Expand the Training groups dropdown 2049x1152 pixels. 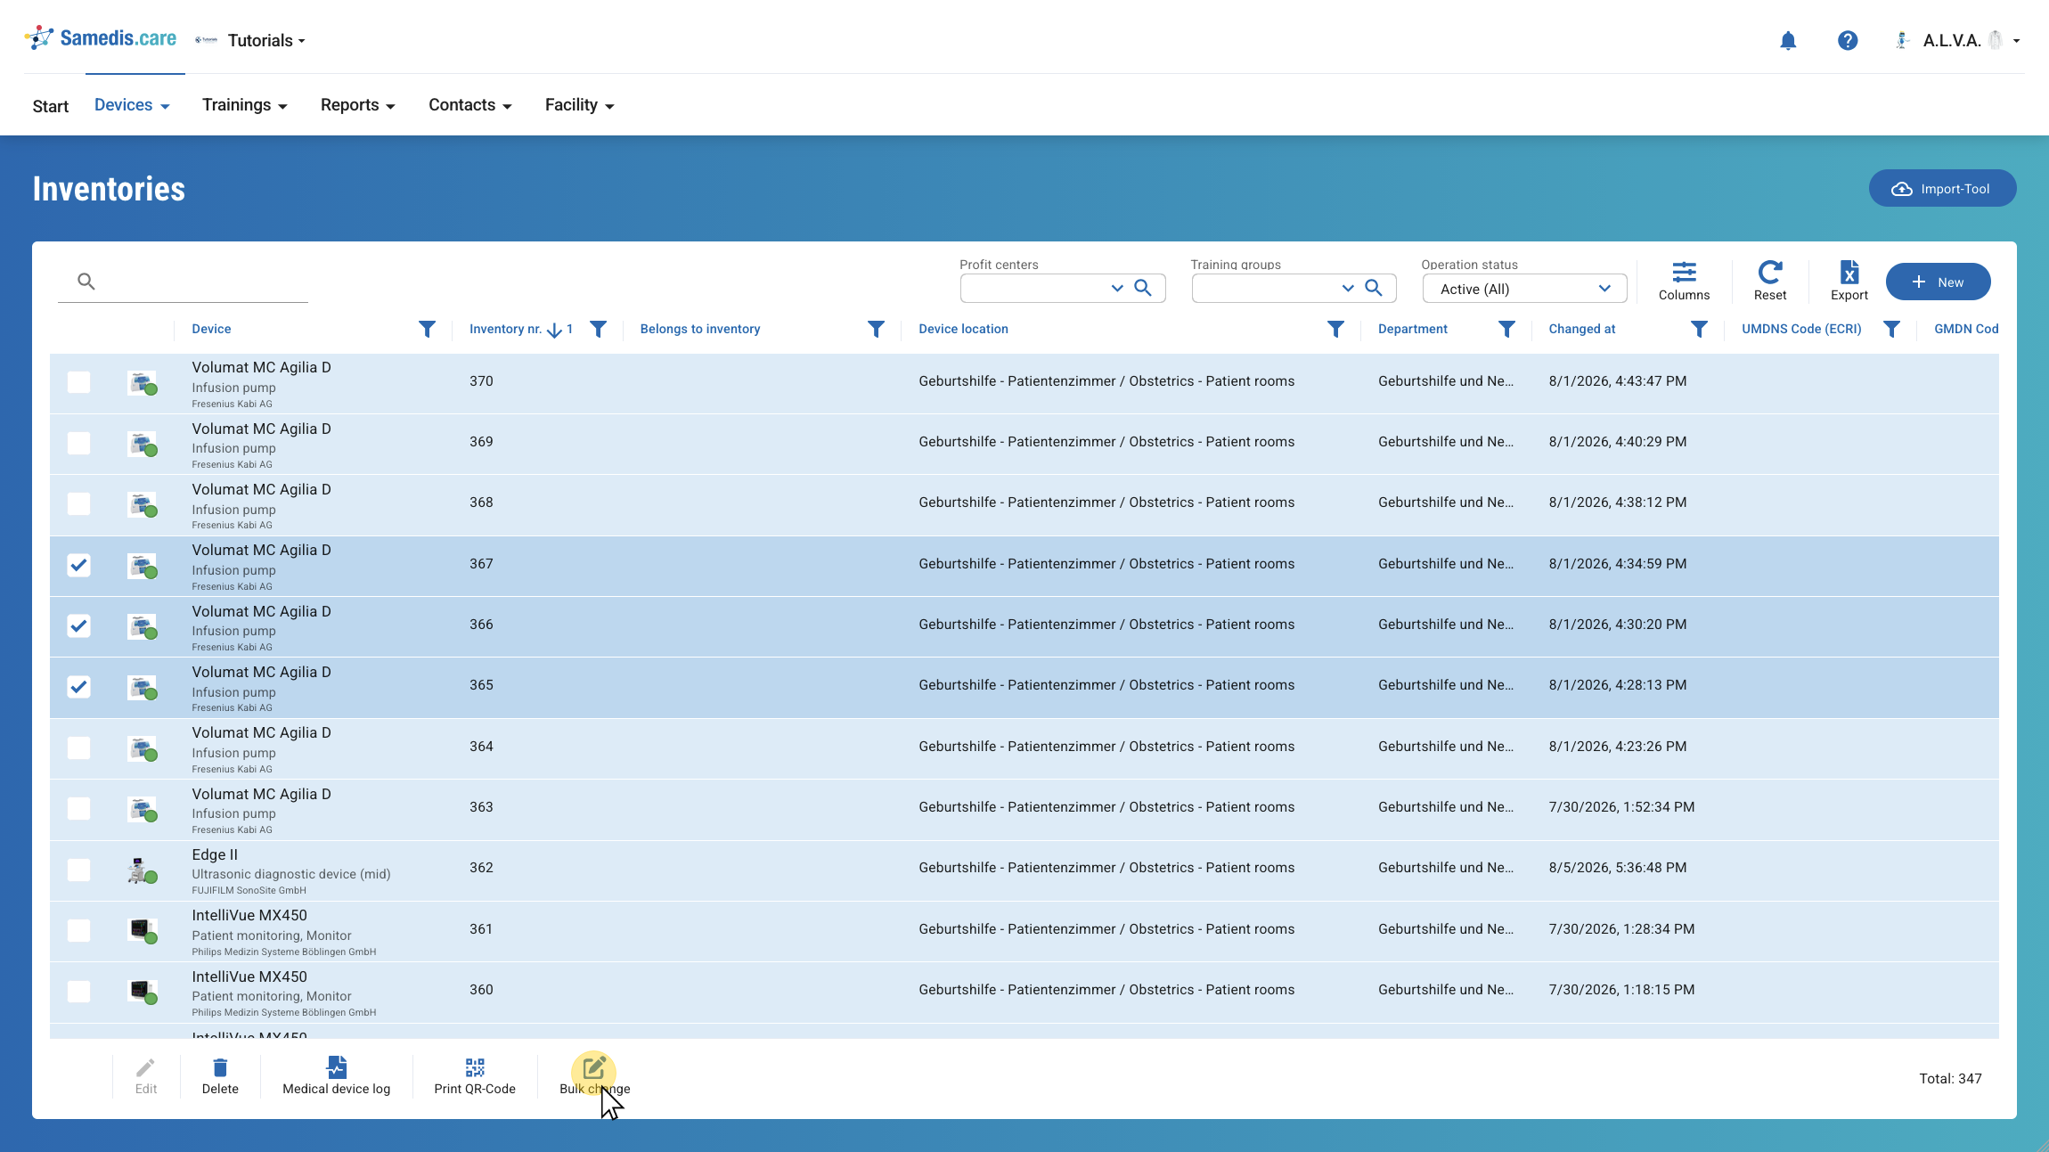coord(1348,288)
